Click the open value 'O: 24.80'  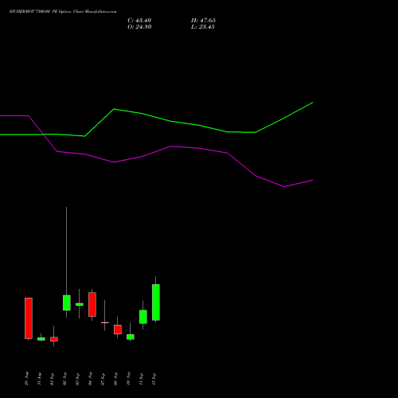(139, 27)
